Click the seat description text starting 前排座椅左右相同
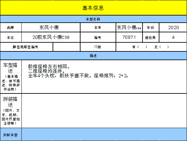The height and width of the screenshot is (141, 187). [78, 71]
